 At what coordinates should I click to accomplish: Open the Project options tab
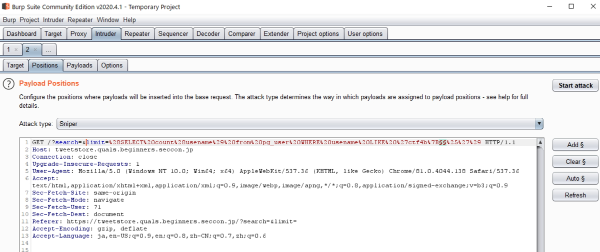318,34
